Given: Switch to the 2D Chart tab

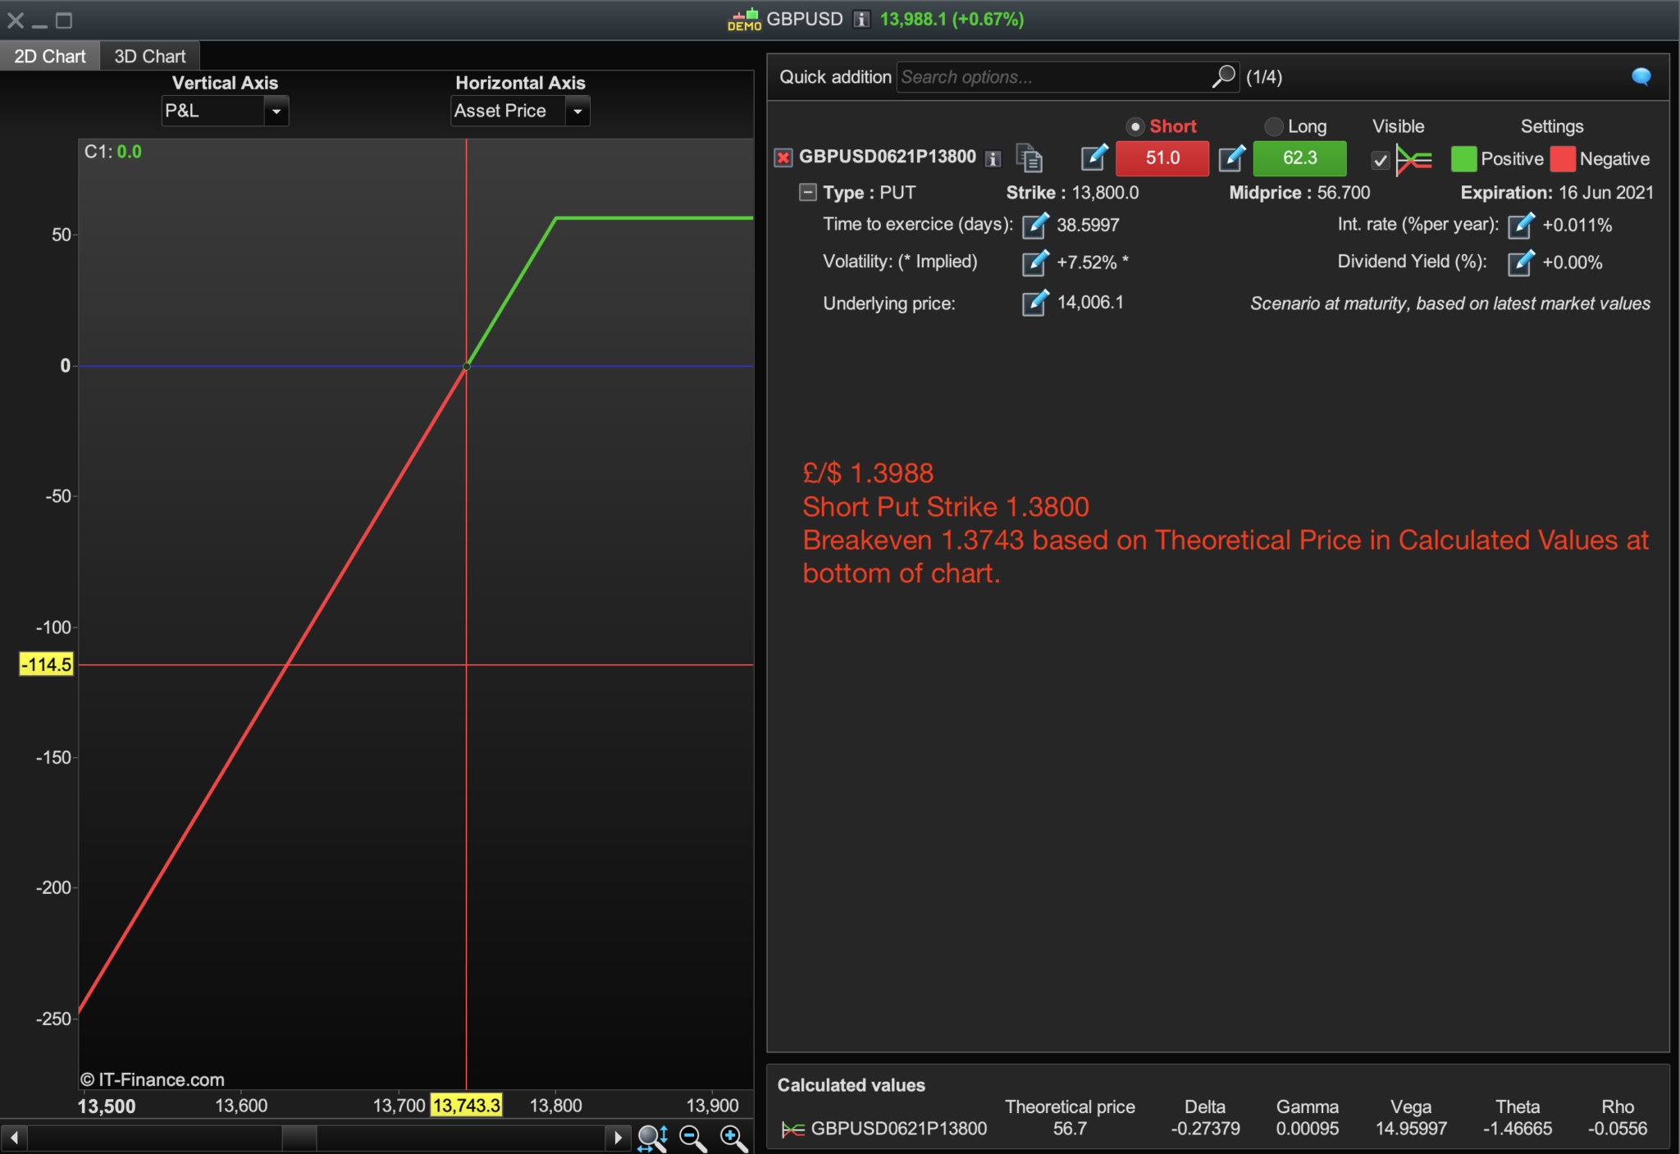Looking at the screenshot, I should [49, 56].
